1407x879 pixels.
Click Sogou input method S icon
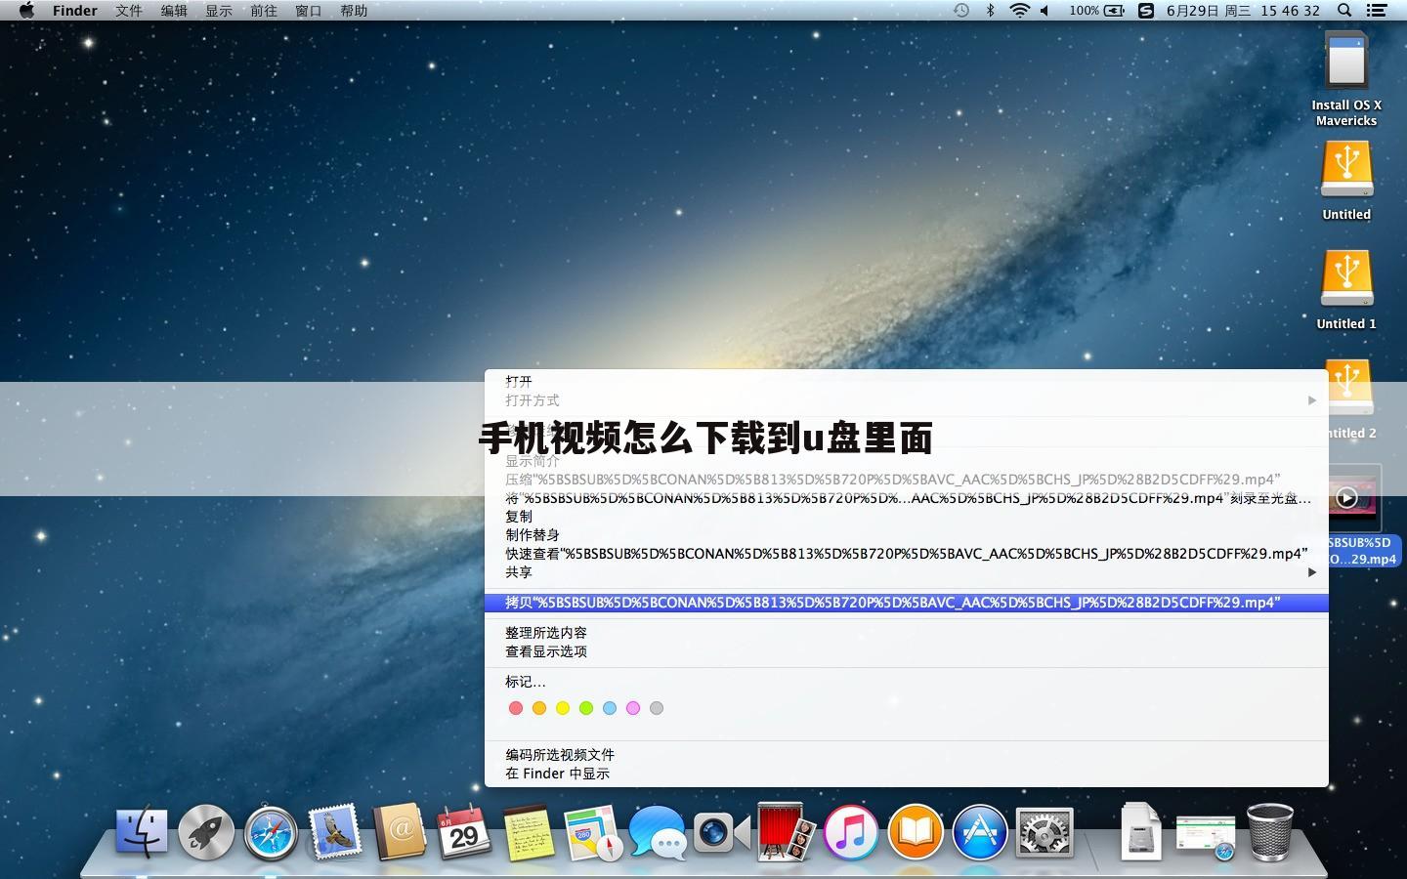[x=1146, y=11]
